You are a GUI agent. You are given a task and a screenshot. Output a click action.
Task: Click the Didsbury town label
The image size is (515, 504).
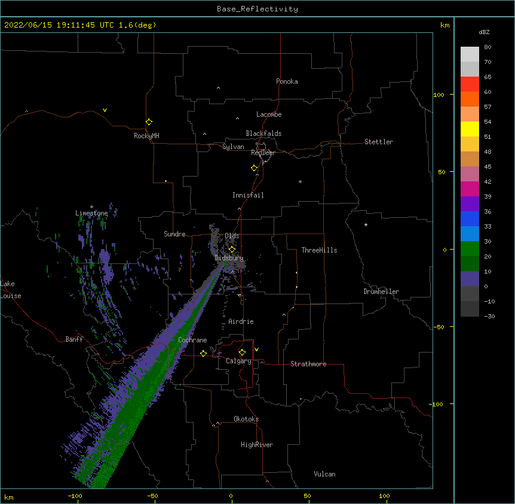229,258
